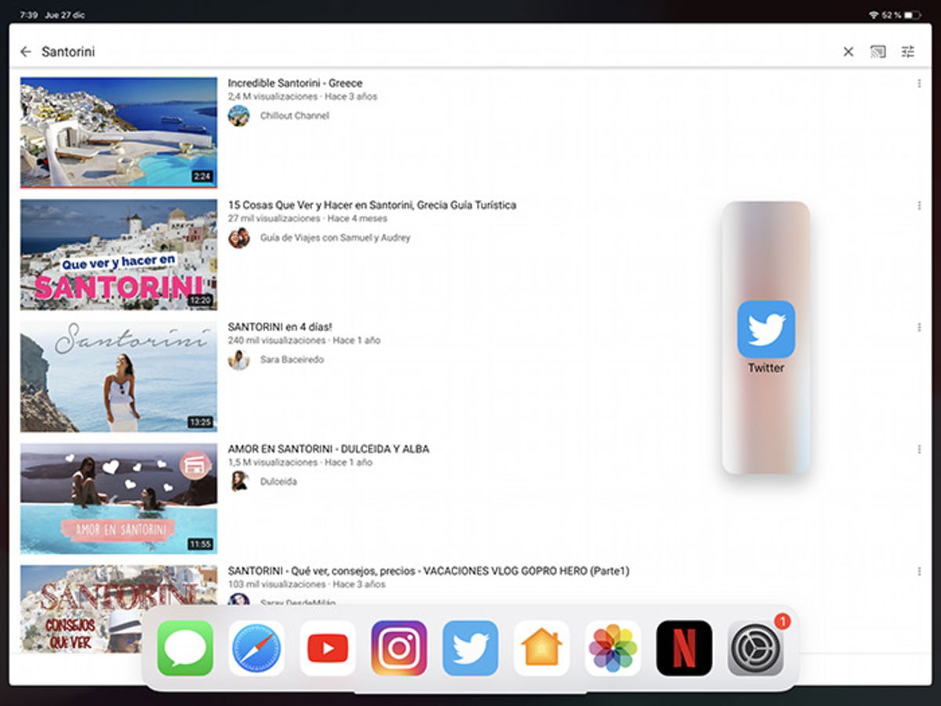Screen dimensions: 941x706
Task: Tap the back arrow next to Santorini search
Action: click(26, 51)
